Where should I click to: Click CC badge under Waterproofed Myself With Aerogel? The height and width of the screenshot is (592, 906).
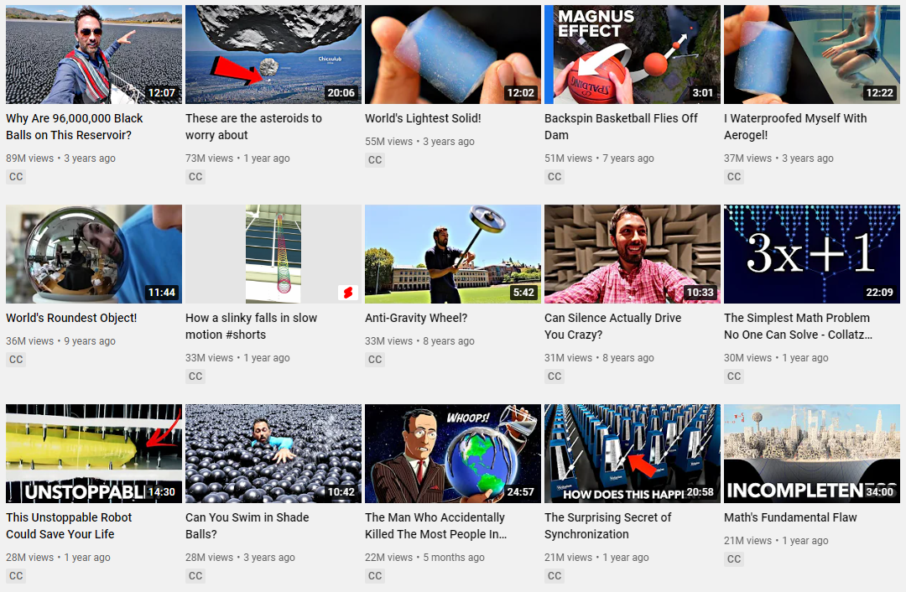pos(734,177)
